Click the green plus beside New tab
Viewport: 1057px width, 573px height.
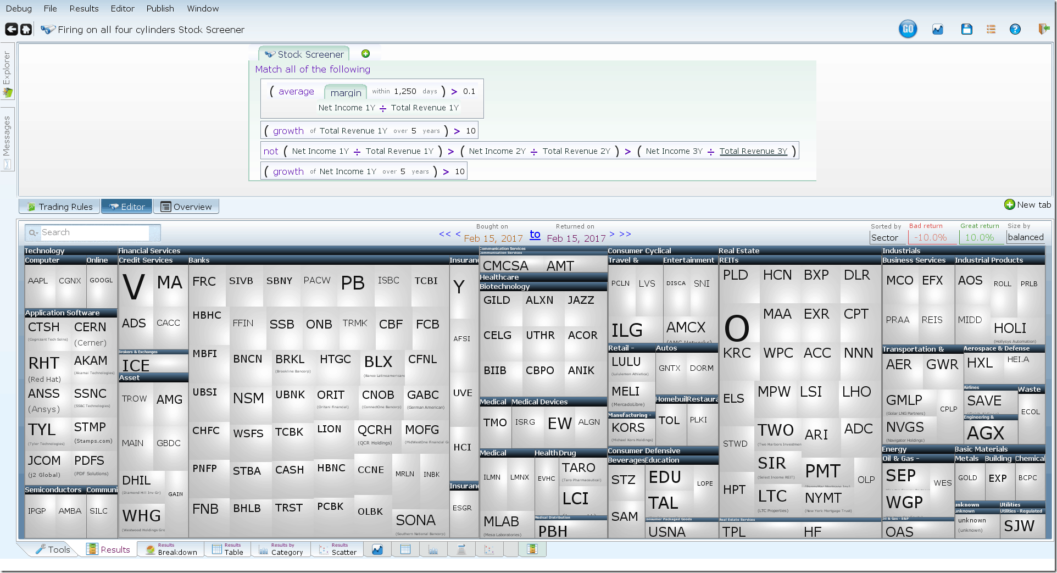pyautogui.click(x=1009, y=204)
